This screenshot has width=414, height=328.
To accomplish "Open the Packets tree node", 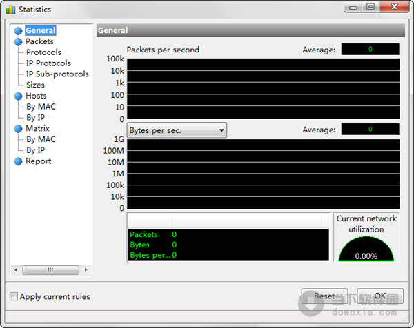I will coord(39,41).
